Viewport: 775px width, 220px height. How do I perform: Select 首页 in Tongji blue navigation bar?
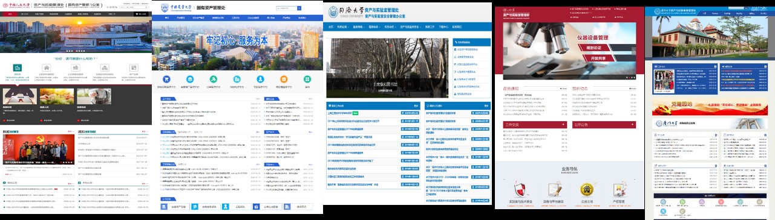pos(331,27)
